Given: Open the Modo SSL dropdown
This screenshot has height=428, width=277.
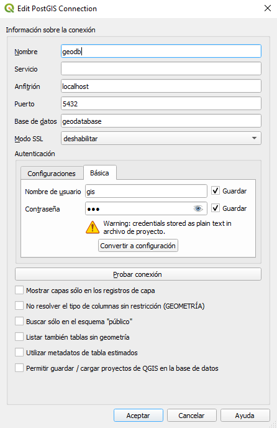Looking at the screenshot, I should pos(161,138).
